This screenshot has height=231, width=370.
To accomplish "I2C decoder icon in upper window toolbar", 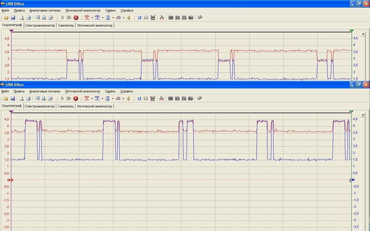I will click(184, 18).
